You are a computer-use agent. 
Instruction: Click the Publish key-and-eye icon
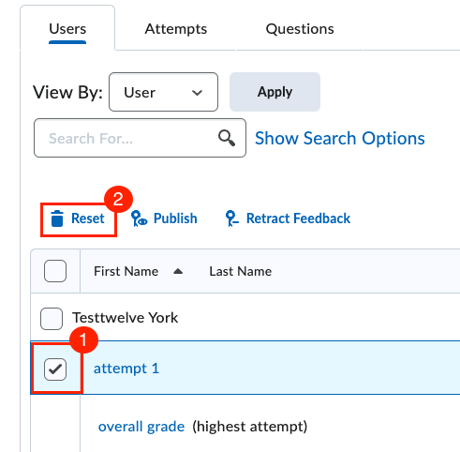pyautogui.click(x=139, y=218)
